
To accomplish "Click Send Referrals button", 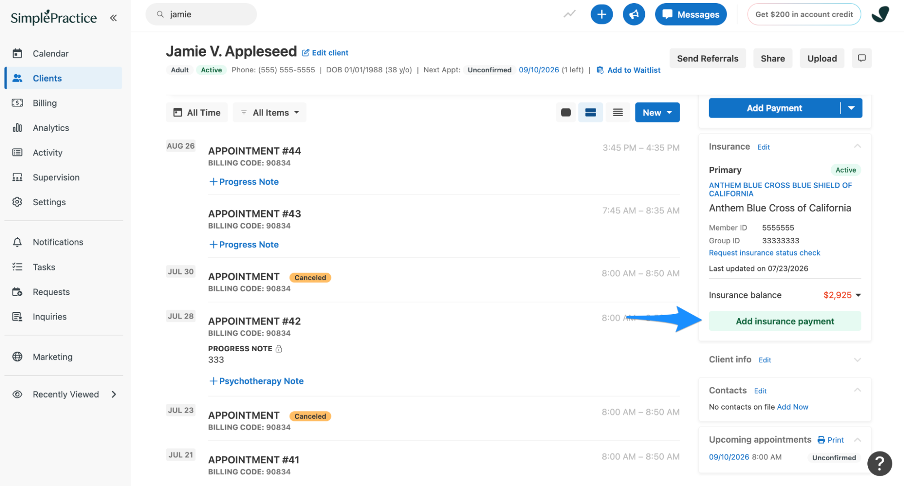I will tap(707, 58).
